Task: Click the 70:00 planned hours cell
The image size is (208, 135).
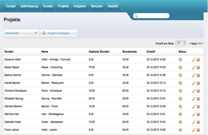Action: tap(92, 67)
